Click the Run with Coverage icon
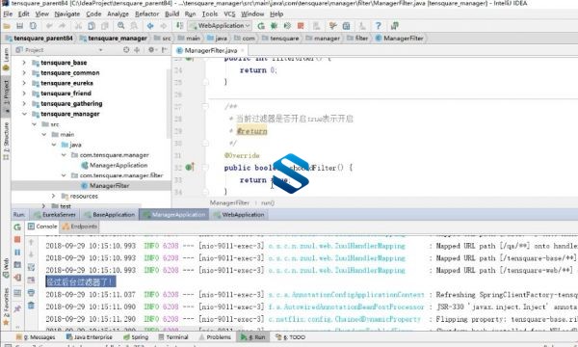The image size is (578, 347). point(287,26)
